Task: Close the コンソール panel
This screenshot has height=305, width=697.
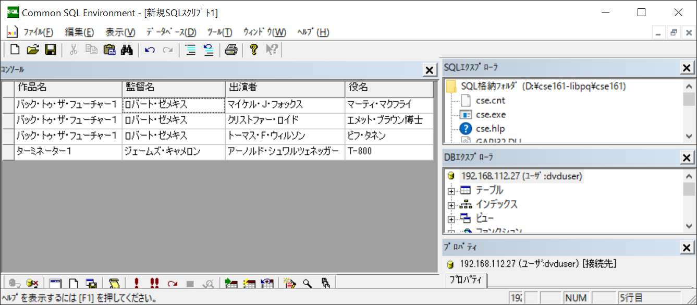Action: point(429,70)
